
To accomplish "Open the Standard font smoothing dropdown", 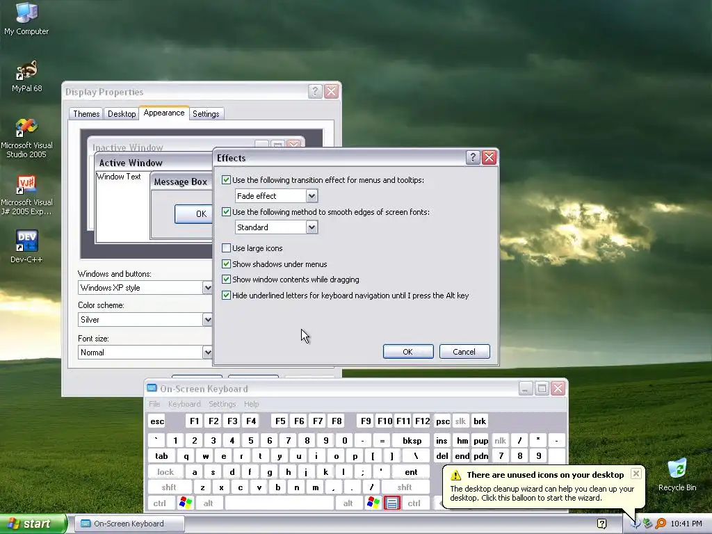I will point(311,227).
